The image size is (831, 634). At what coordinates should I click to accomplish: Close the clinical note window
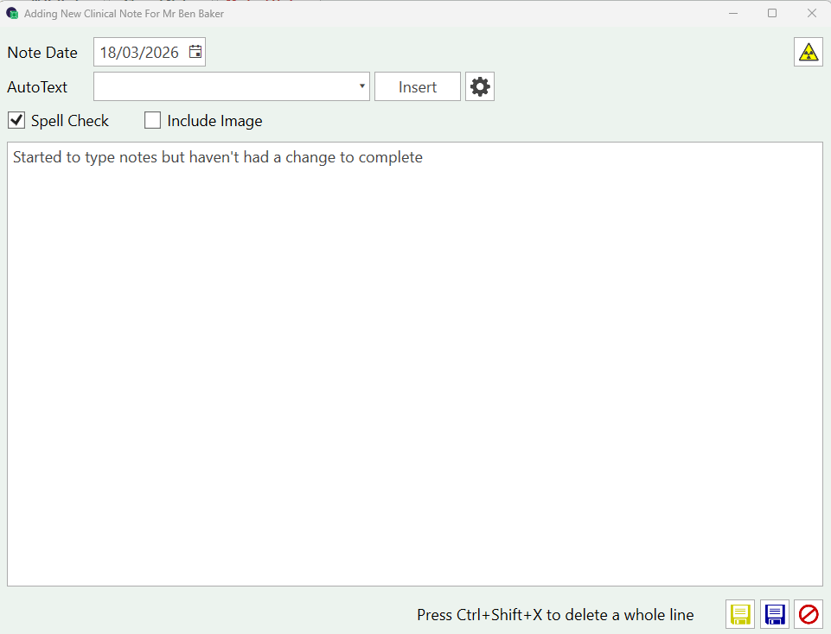pyautogui.click(x=811, y=13)
